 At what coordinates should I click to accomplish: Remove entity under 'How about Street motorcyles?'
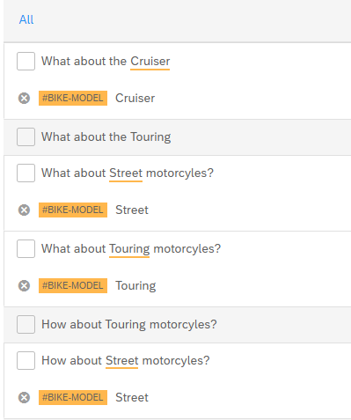(x=24, y=397)
